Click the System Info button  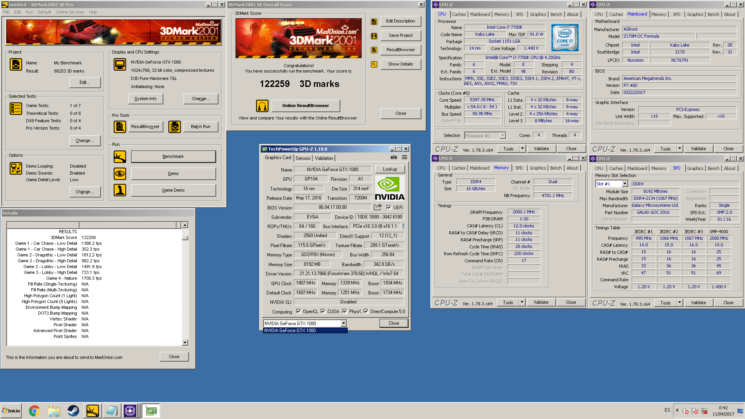[x=146, y=99]
